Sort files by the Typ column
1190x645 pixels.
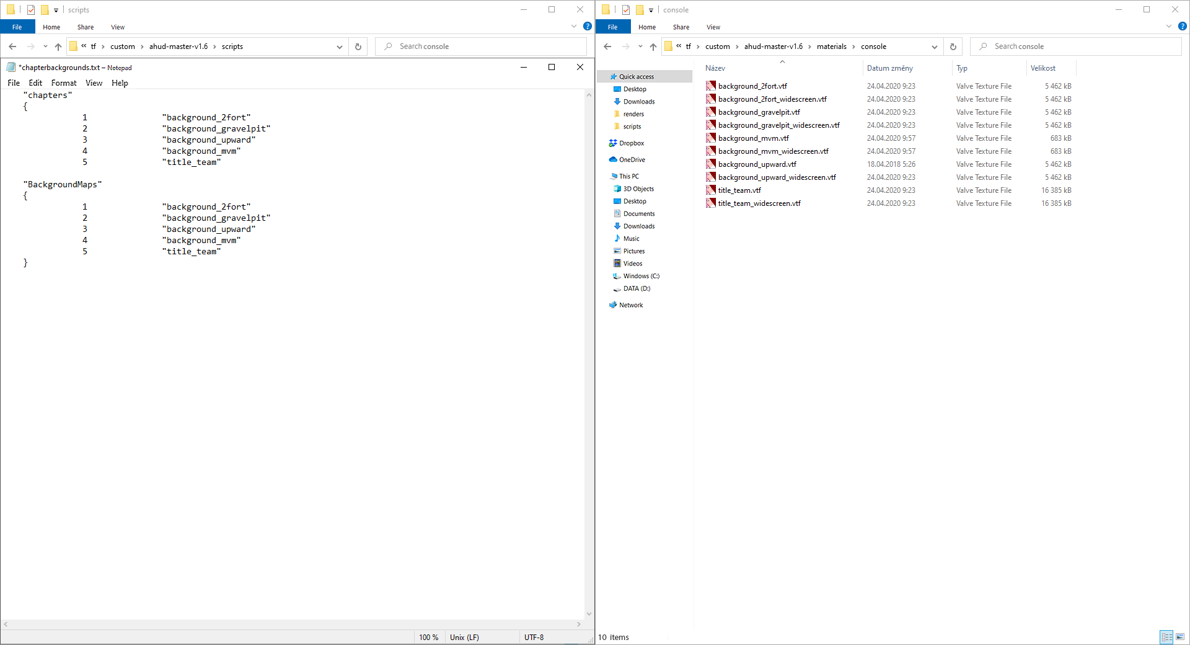pos(962,68)
